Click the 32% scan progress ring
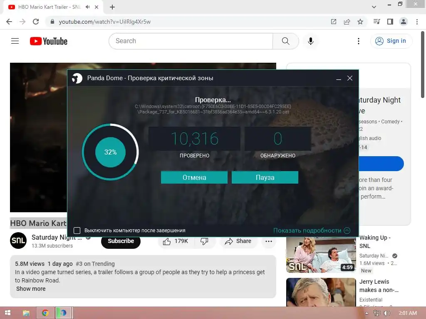 (110, 152)
